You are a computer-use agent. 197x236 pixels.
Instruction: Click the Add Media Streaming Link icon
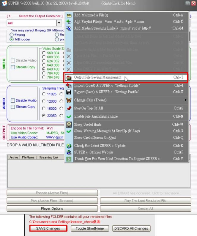(69, 28)
